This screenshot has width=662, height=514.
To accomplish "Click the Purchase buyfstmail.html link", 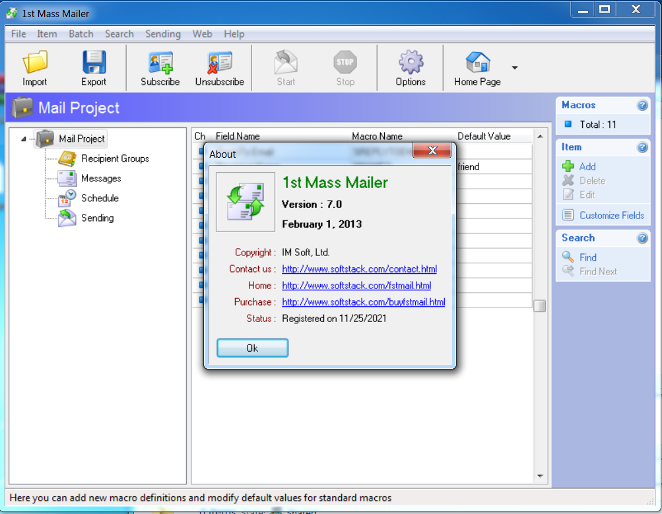I will 363,302.
